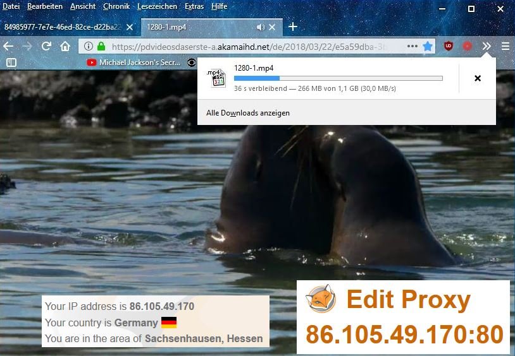Open a new tab with plus button
This screenshot has width=515, height=356.
click(292, 27)
